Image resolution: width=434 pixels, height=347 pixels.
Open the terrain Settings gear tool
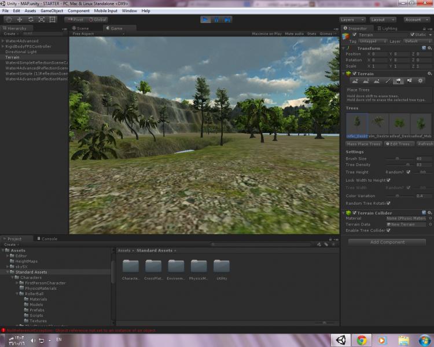click(420, 81)
